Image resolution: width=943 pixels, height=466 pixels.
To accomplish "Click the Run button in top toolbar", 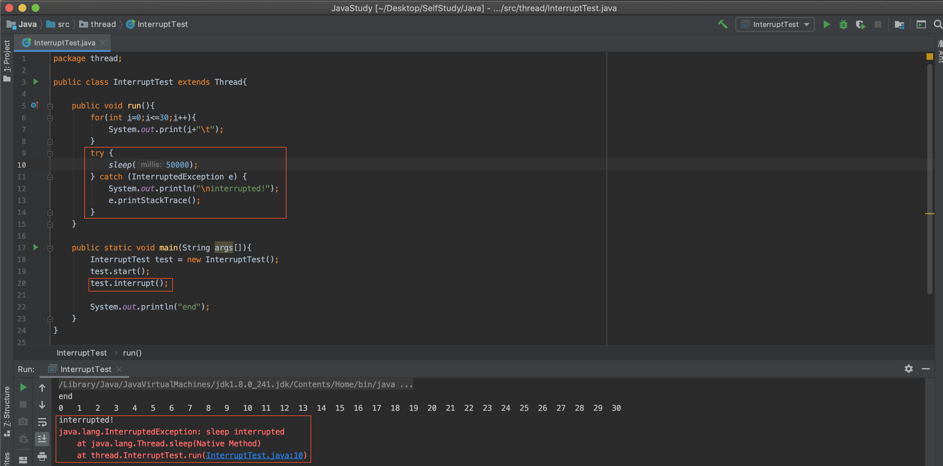I will pos(826,25).
